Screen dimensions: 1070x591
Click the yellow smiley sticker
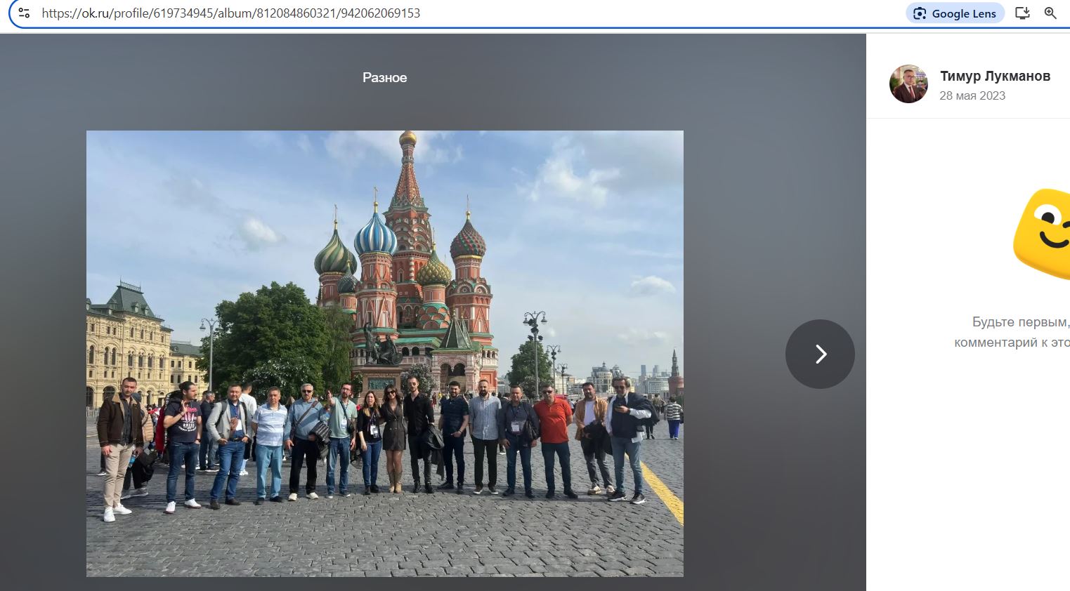point(1041,235)
